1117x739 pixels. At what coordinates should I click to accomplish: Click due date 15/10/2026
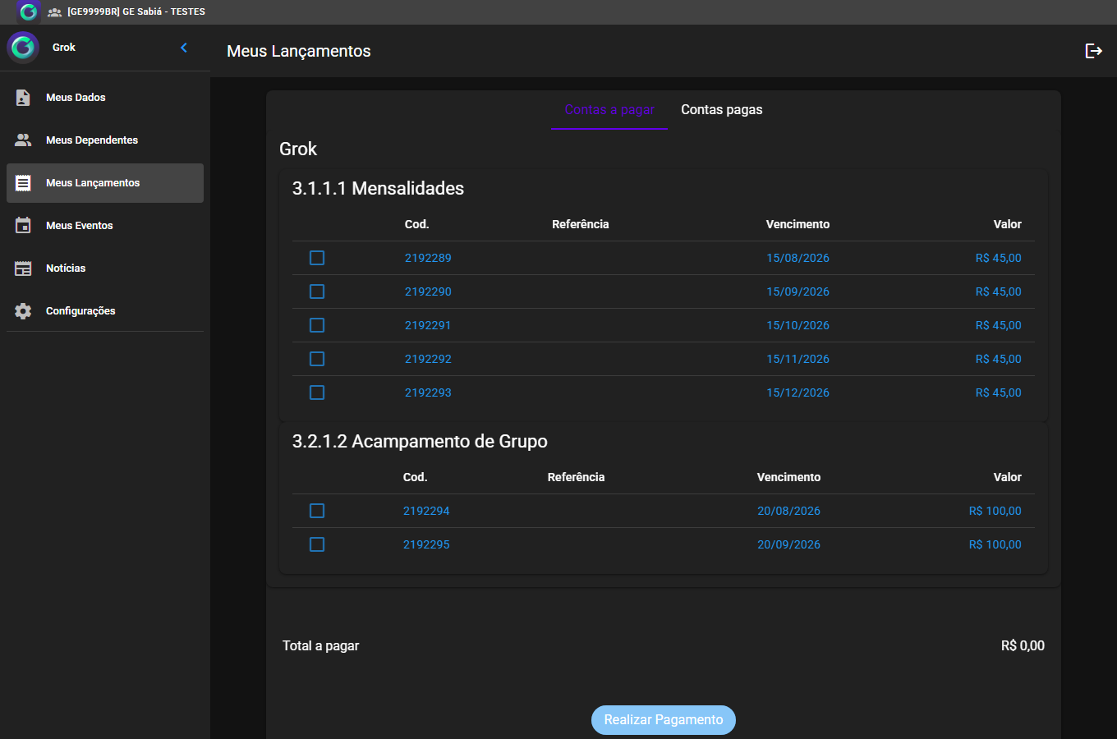(798, 325)
